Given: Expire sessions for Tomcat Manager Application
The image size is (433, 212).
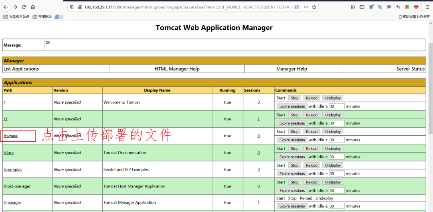Looking at the screenshot, I should [x=292, y=206].
